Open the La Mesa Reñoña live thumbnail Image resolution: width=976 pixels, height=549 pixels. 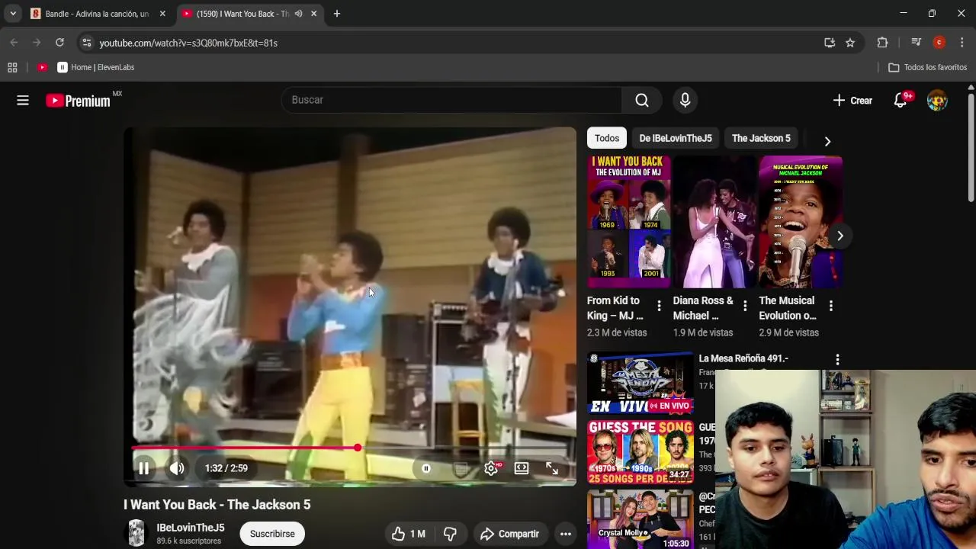(640, 383)
